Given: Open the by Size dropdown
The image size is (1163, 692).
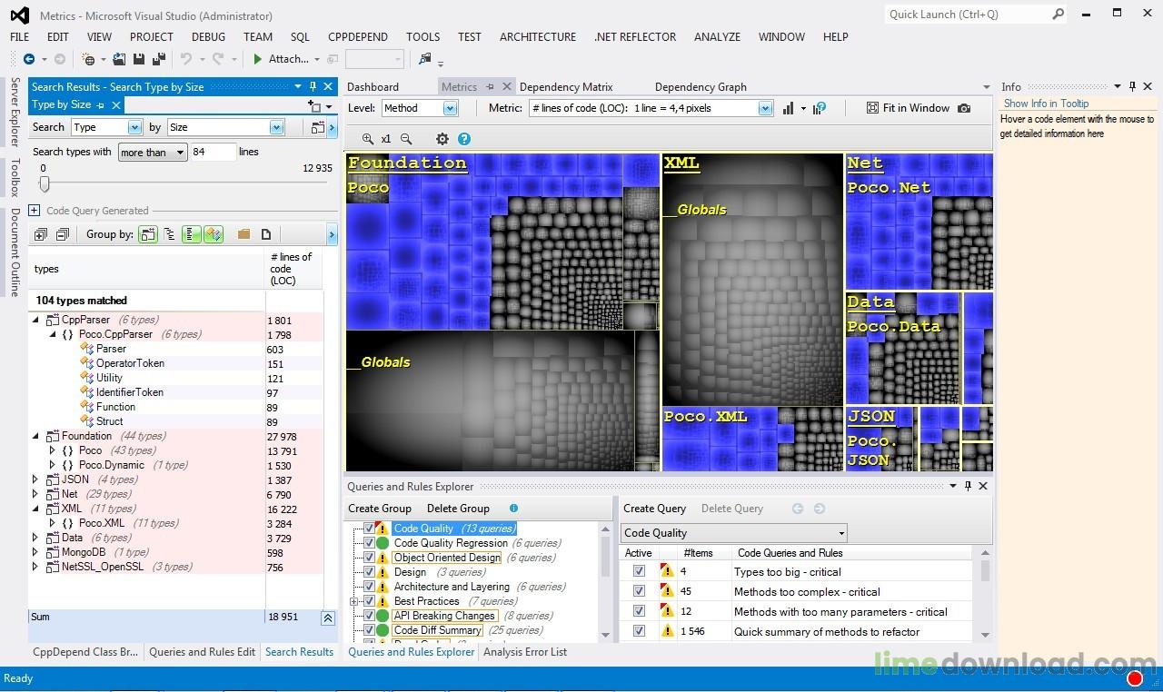Looking at the screenshot, I should tap(276, 128).
